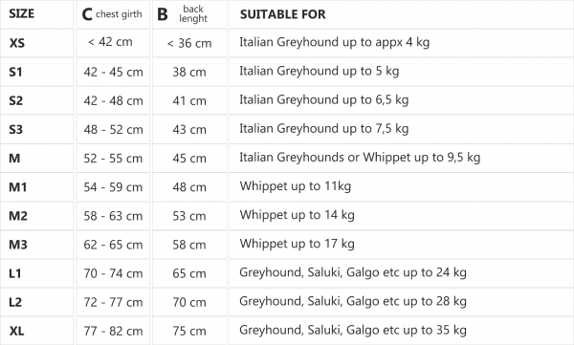This screenshot has height=345, width=574.
Task: Click the Whippet up to 11kg text
Action: (296, 186)
